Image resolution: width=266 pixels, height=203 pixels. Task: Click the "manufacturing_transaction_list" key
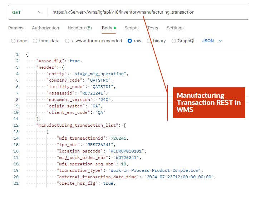point(77,126)
